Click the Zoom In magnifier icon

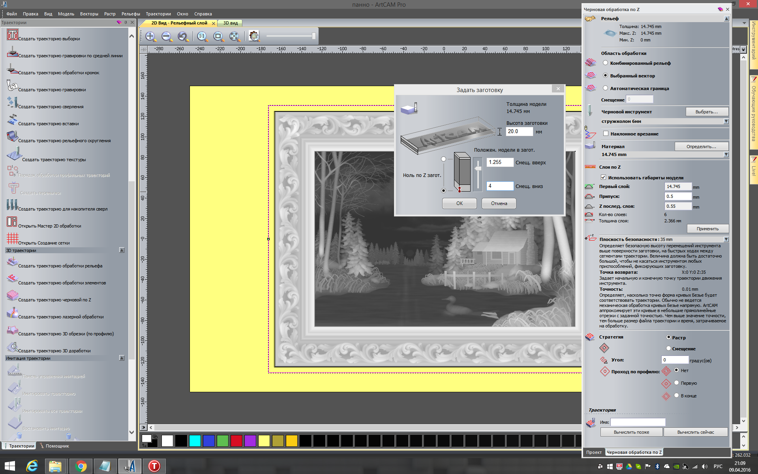tap(150, 37)
